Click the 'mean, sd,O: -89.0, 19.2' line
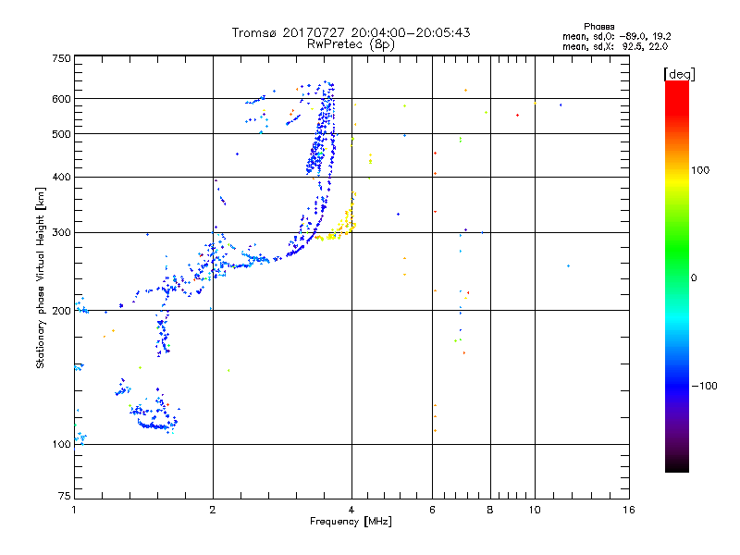This screenshot has height=555, width=740. 616,36
